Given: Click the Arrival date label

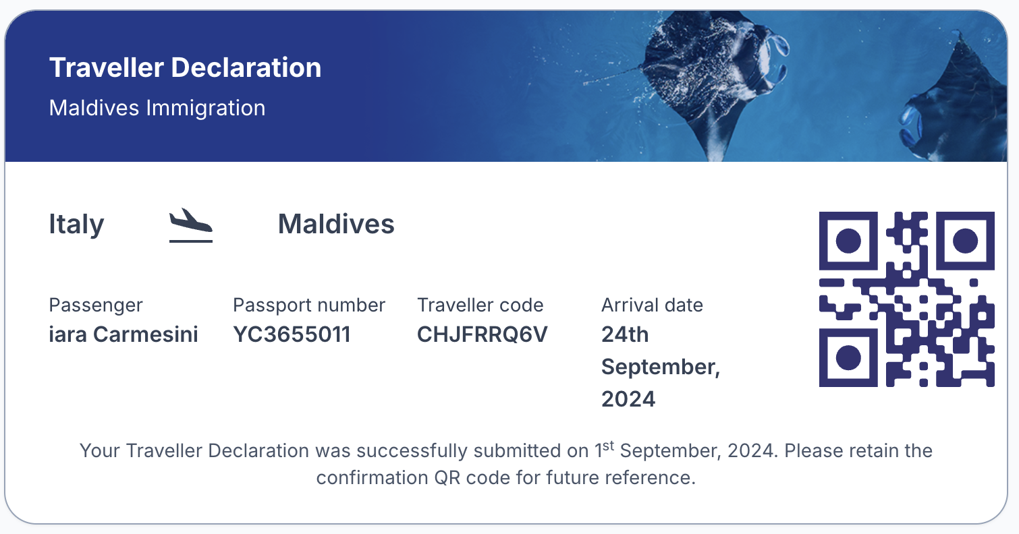Looking at the screenshot, I should tap(652, 305).
